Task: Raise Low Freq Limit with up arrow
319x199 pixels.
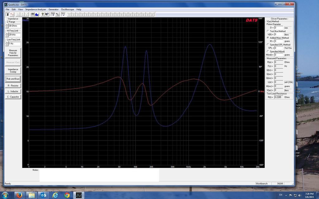Action: tap(7, 43)
